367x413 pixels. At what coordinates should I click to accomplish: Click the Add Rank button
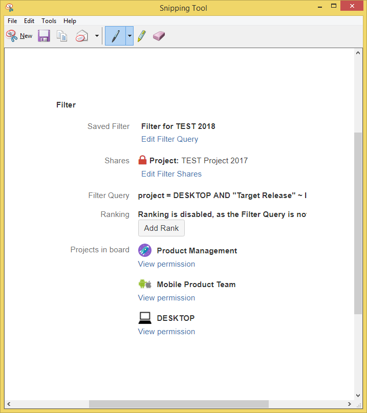[162, 228]
